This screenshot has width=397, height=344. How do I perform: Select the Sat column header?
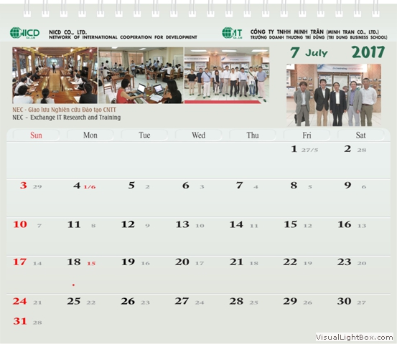(x=360, y=135)
